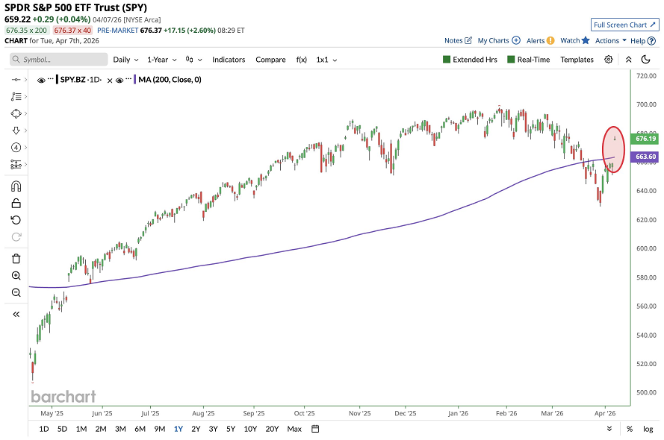
Task: Click the Full Screen Chart button
Action: coord(624,24)
